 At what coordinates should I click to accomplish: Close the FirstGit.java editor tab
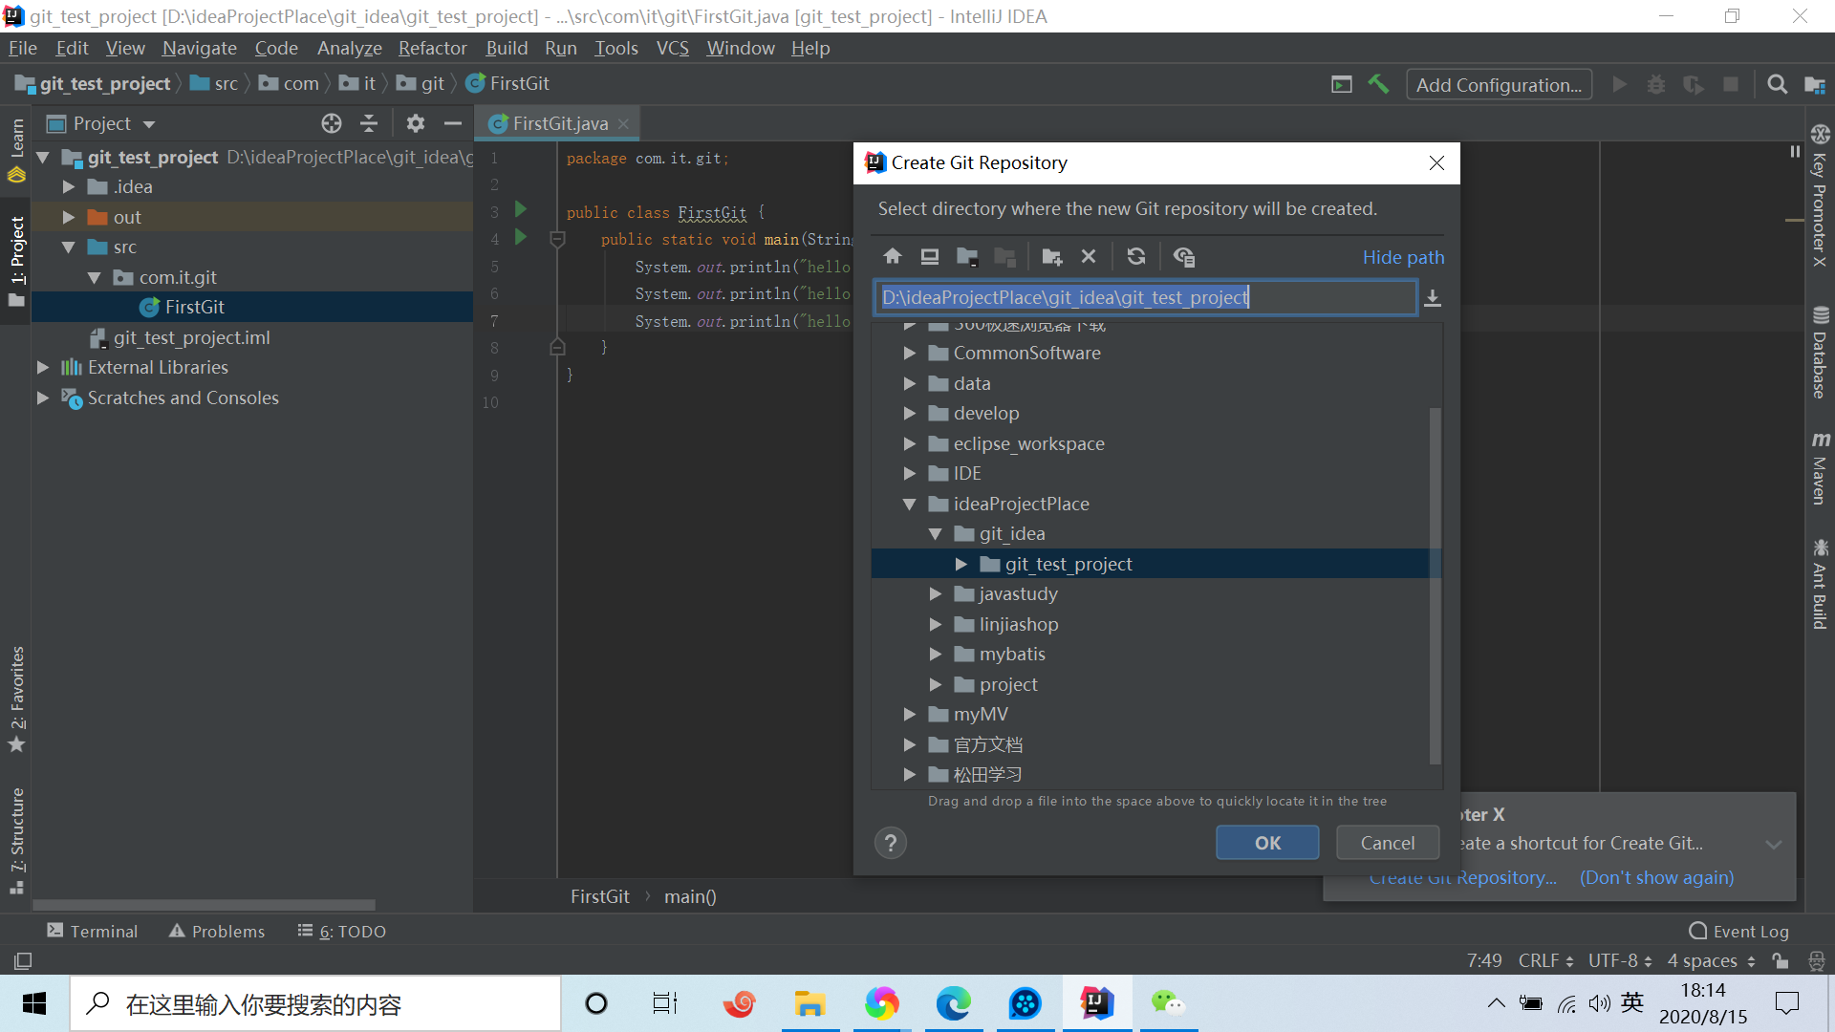623,123
